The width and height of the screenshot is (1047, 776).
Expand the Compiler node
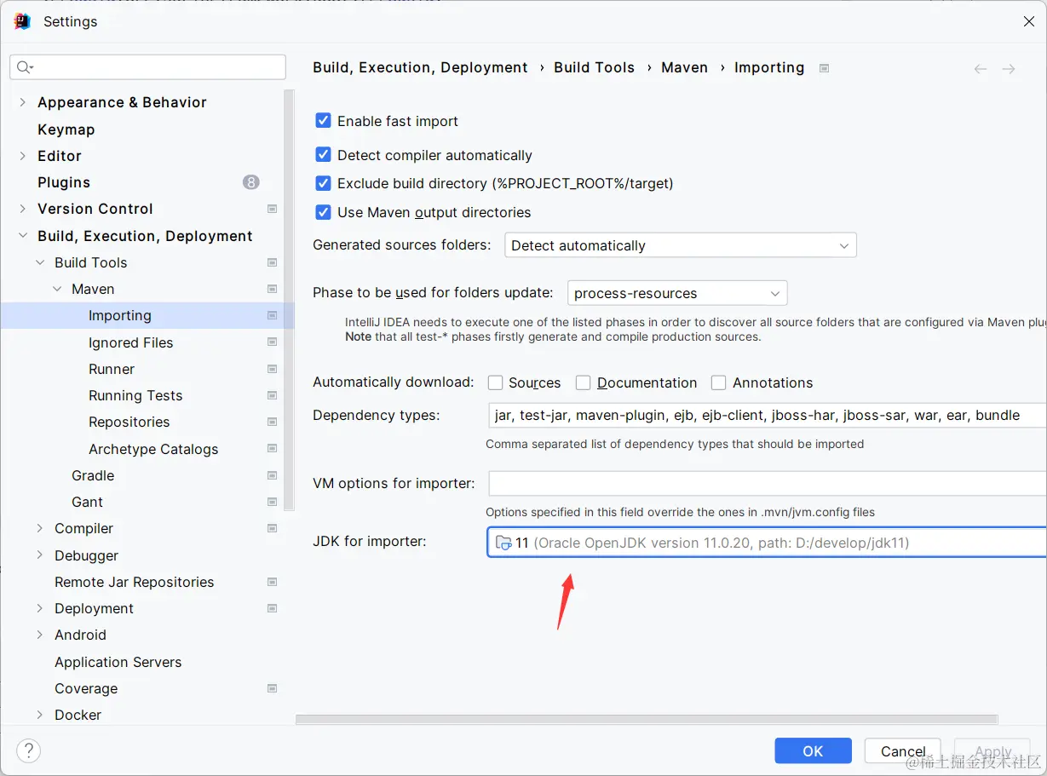(39, 528)
